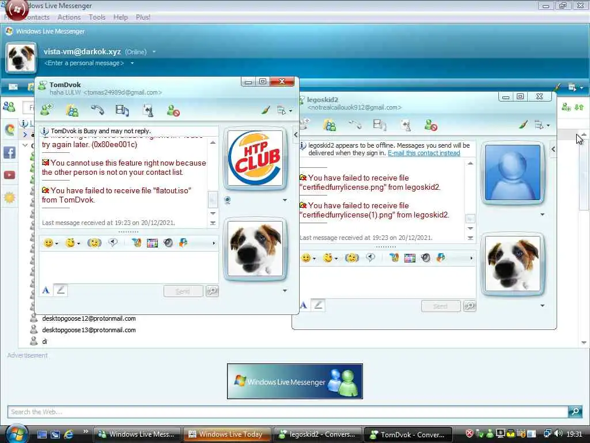The image size is (590, 443).
Task: Show menu dropdown in TomDvok window
Action: click(x=285, y=110)
